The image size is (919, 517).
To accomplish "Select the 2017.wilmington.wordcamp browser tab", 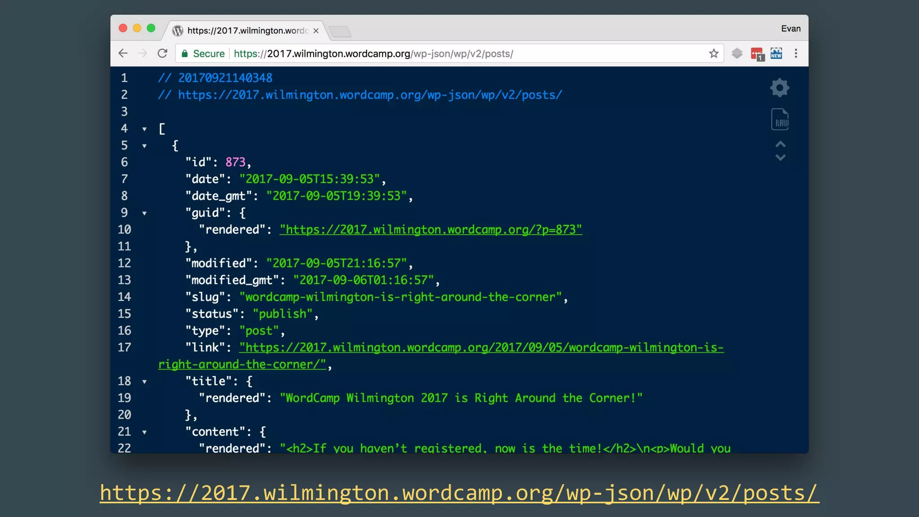I will [246, 31].
